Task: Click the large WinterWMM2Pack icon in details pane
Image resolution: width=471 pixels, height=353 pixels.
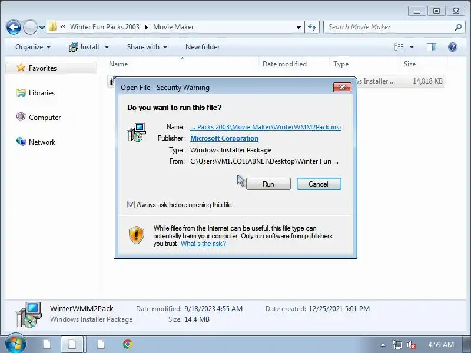Action: tap(29, 315)
